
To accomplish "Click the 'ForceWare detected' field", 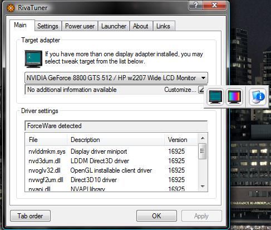I will [x=116, y=126].
